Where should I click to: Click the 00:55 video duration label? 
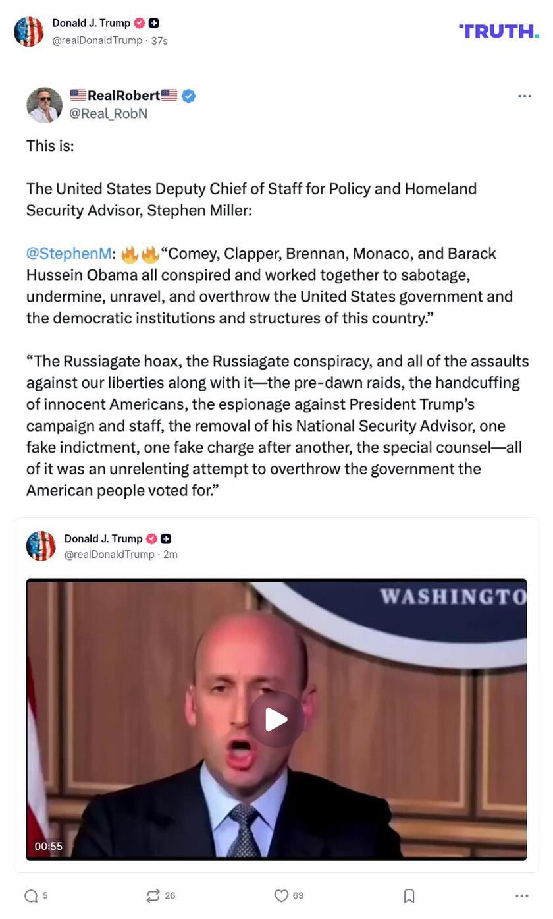tap(49, 847)
